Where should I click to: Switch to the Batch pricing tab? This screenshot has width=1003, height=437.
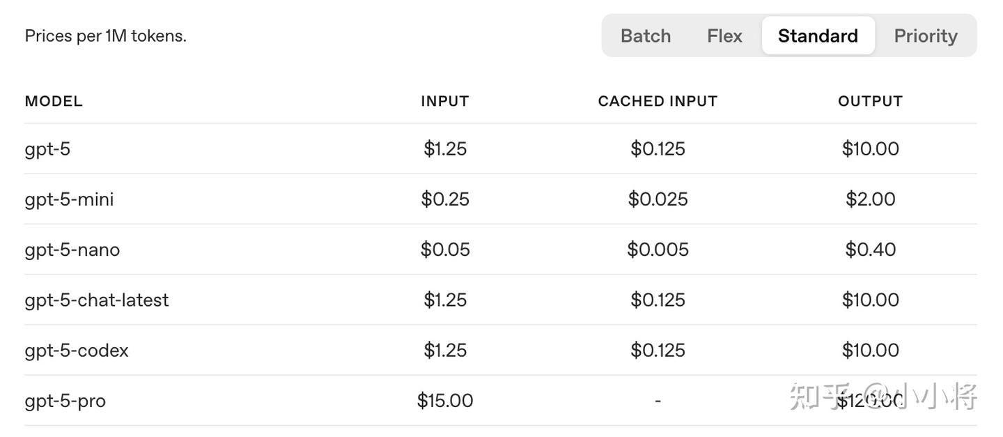(x=645, y=36)
